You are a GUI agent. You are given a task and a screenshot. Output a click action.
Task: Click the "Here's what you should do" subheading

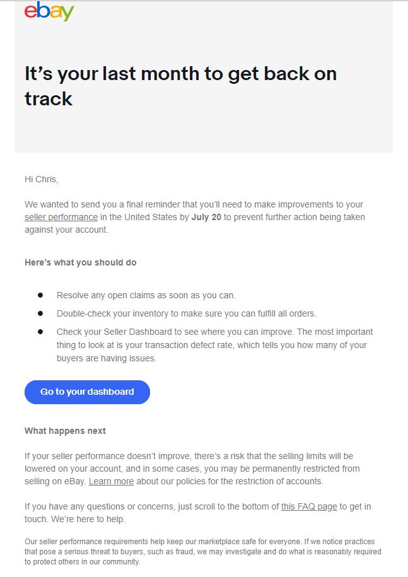click(80, 262)
